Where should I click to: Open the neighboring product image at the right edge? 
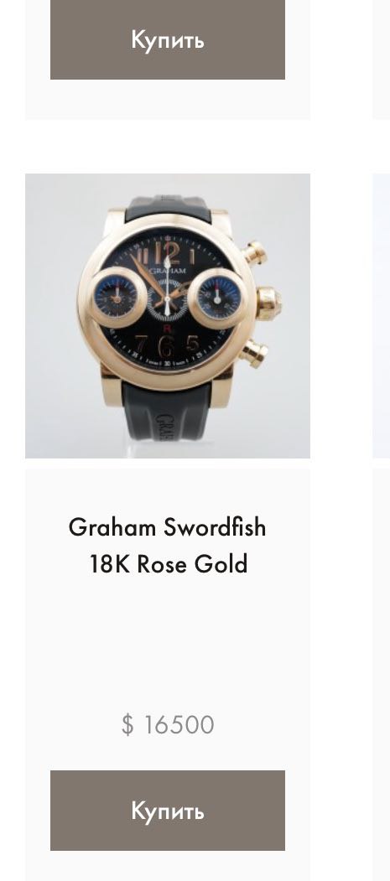pyautogui.click(x=381, y=316)
